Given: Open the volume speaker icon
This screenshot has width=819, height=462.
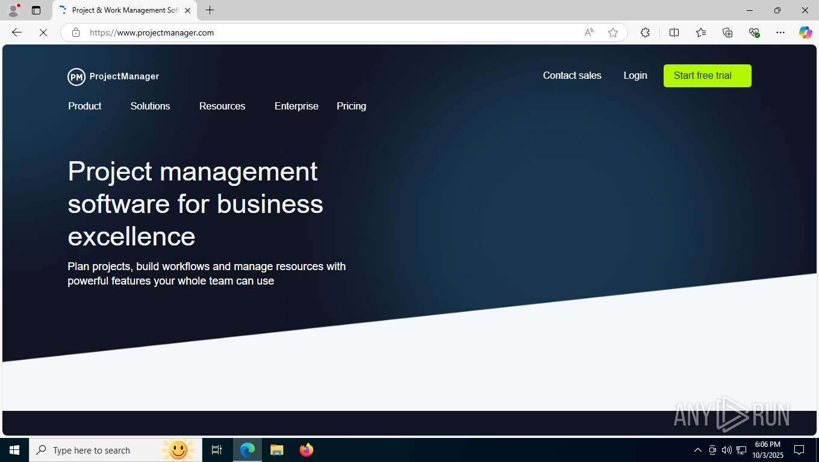Looking at the screenshot, I should pyautogui.click(x=726, y=450).
